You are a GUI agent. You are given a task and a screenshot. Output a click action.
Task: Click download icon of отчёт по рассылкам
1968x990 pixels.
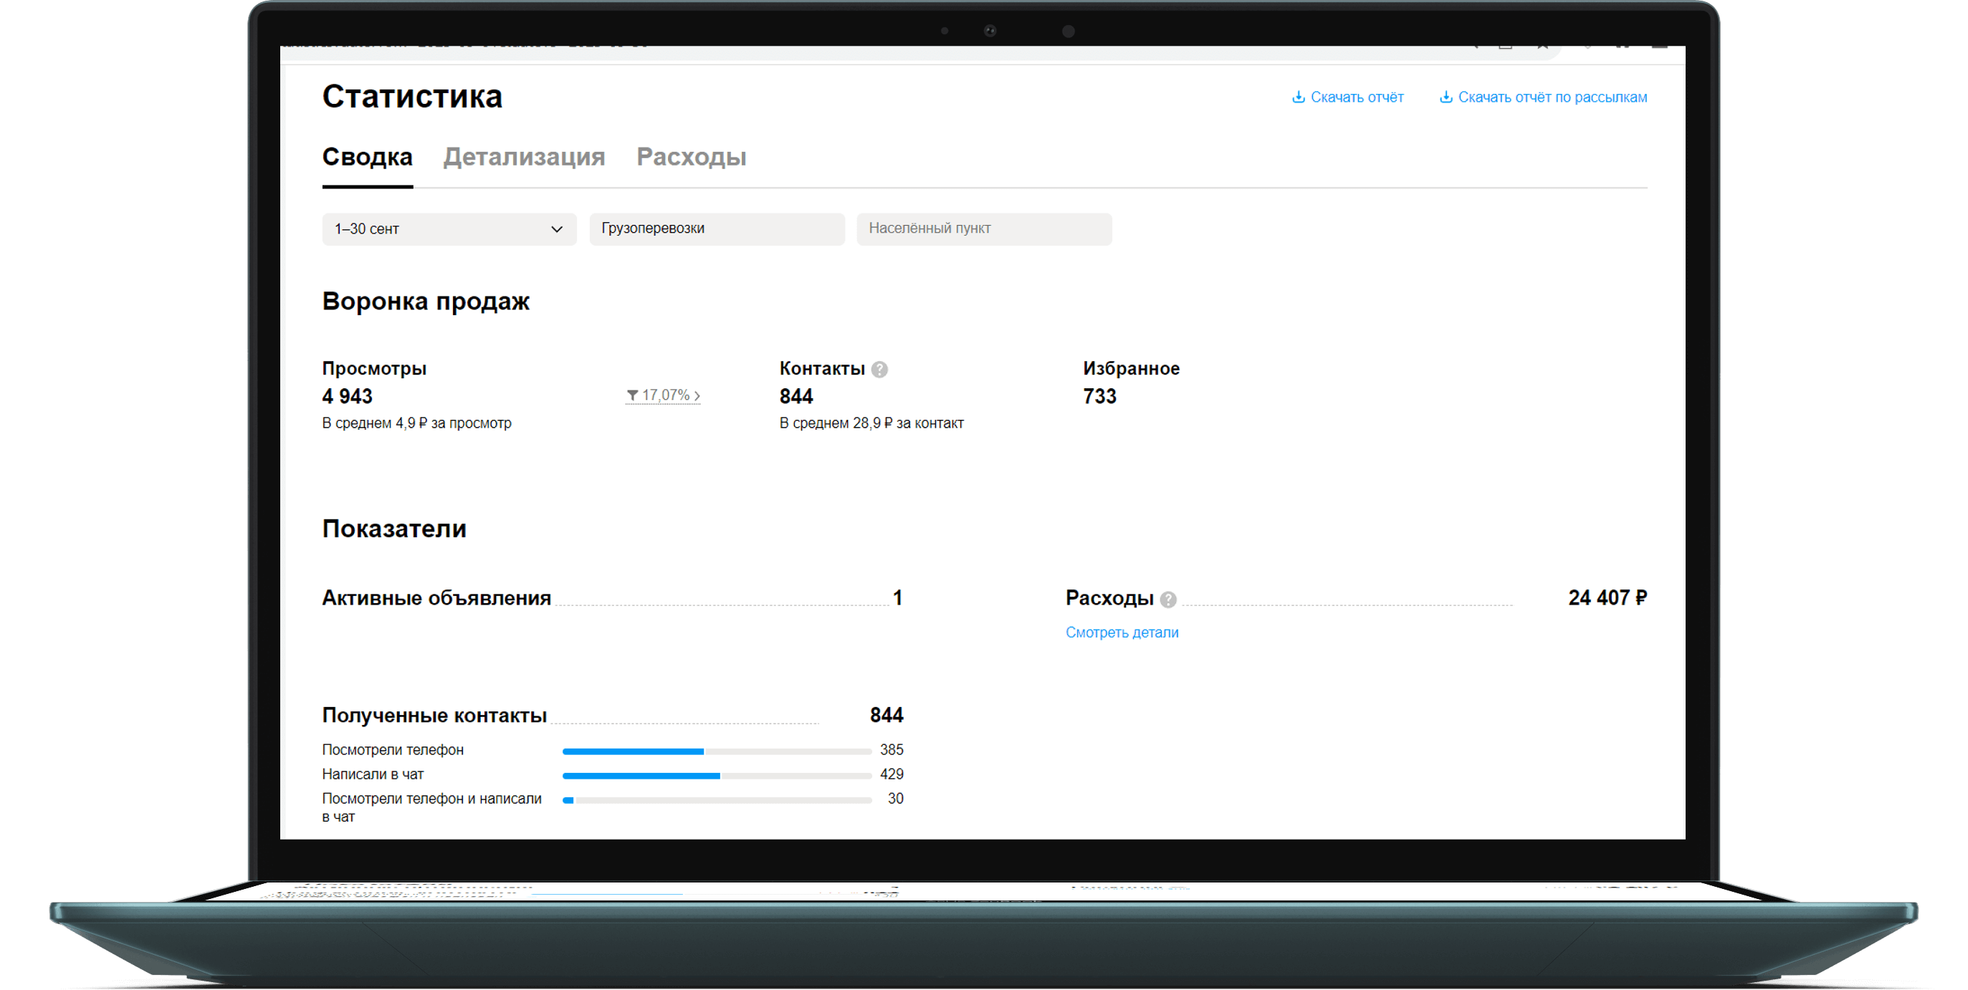tap(1446, 97)
